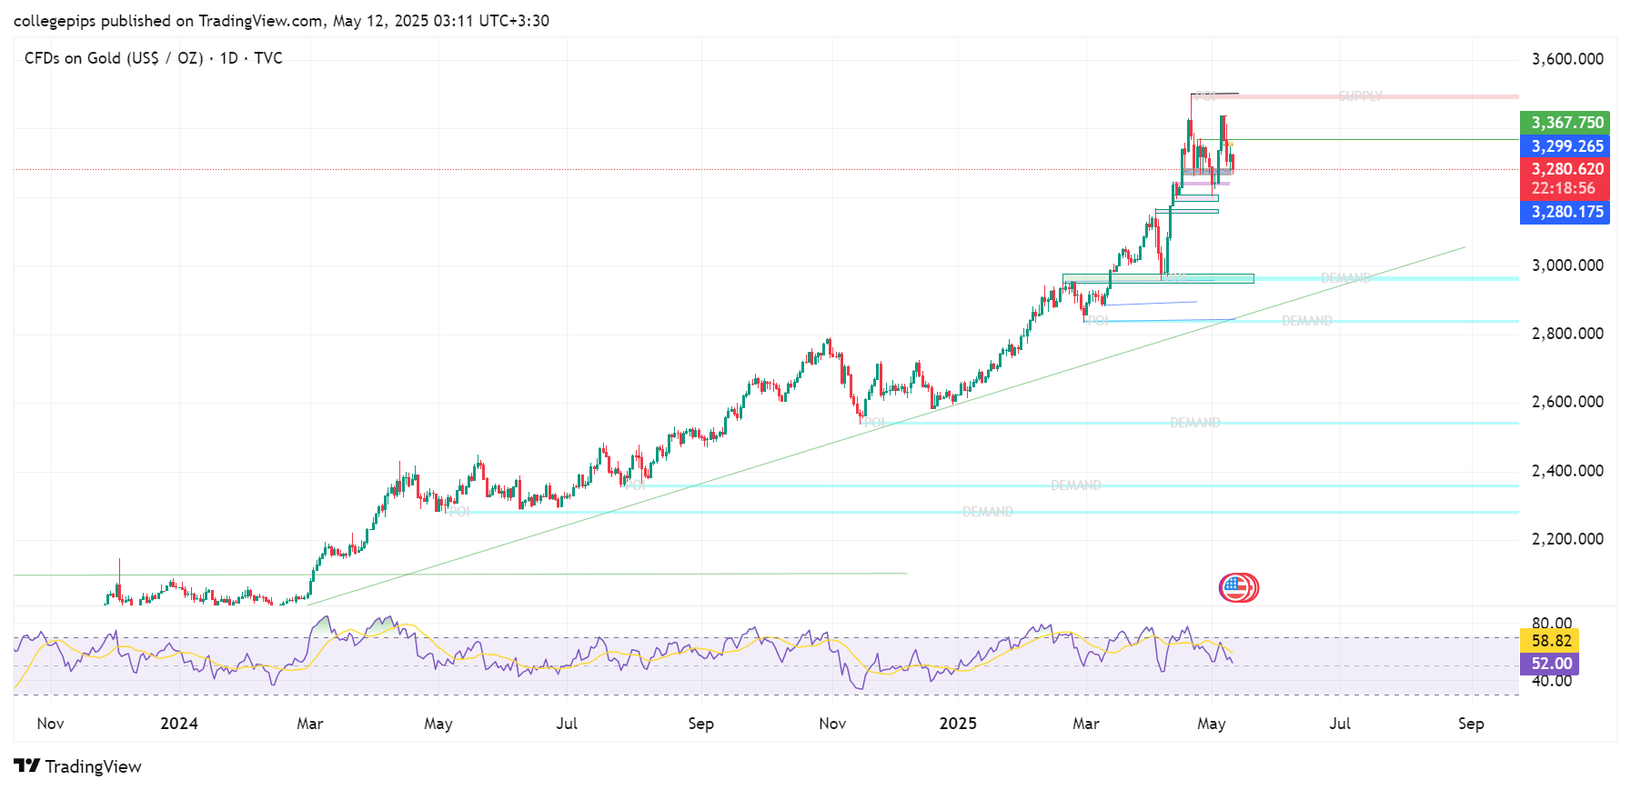Viewport: 1631px width, 790px height.
Task: Select the blue 3,280.175 price tag
Action: point(1565,212)
